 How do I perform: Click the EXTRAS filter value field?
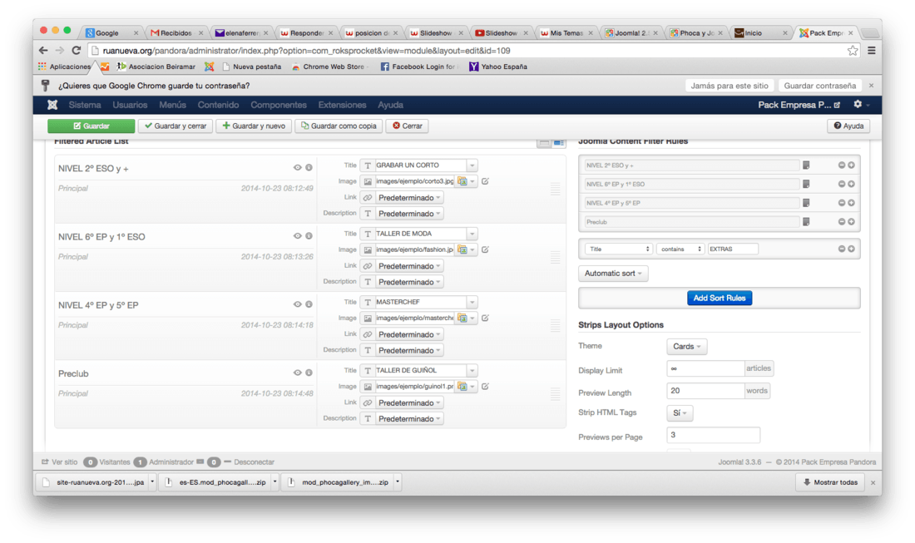tap(732, 249)
